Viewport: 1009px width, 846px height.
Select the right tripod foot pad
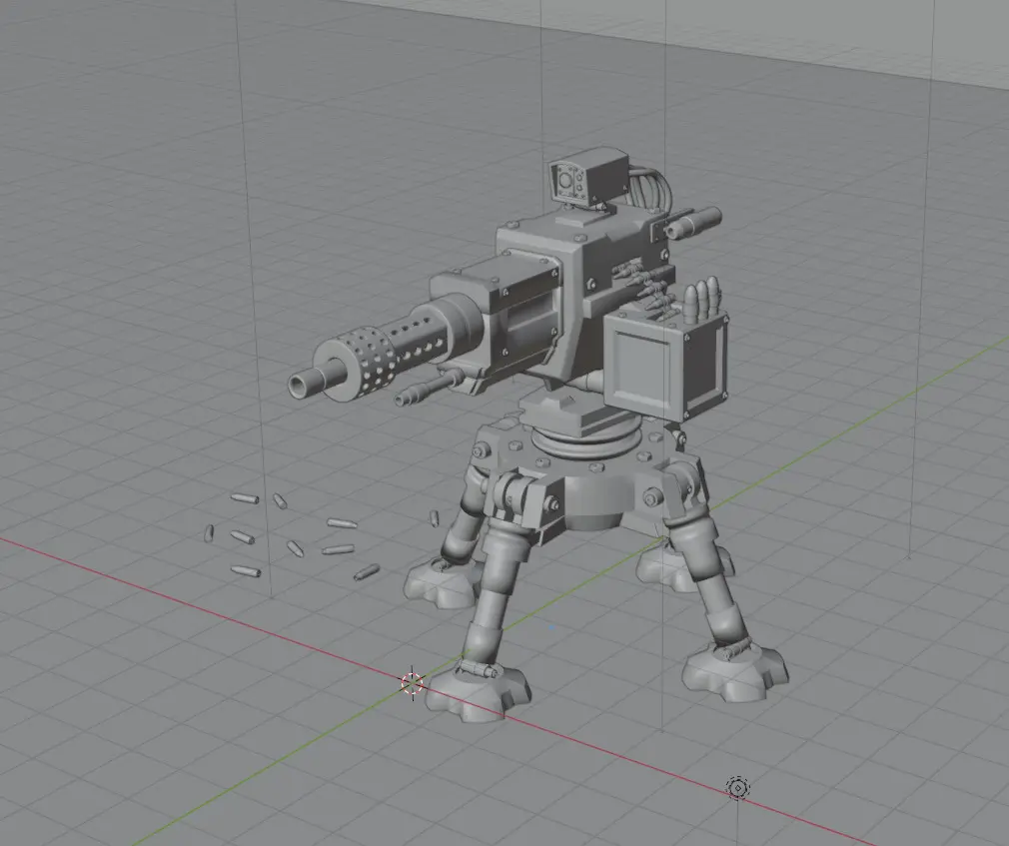point(735,670)
